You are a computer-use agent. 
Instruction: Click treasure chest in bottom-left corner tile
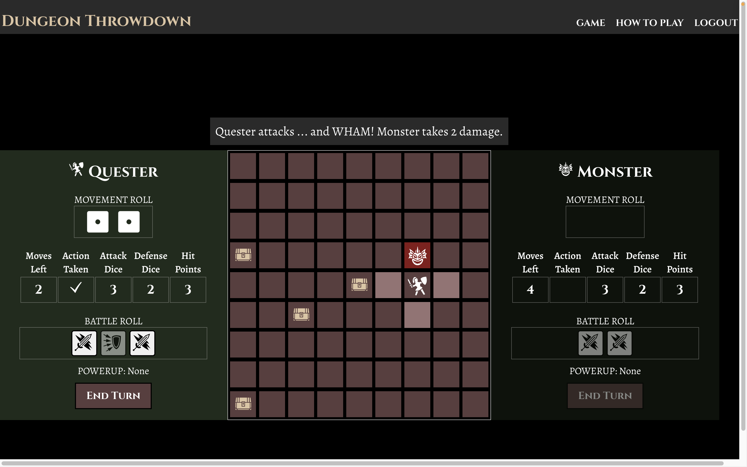[243, 404]
